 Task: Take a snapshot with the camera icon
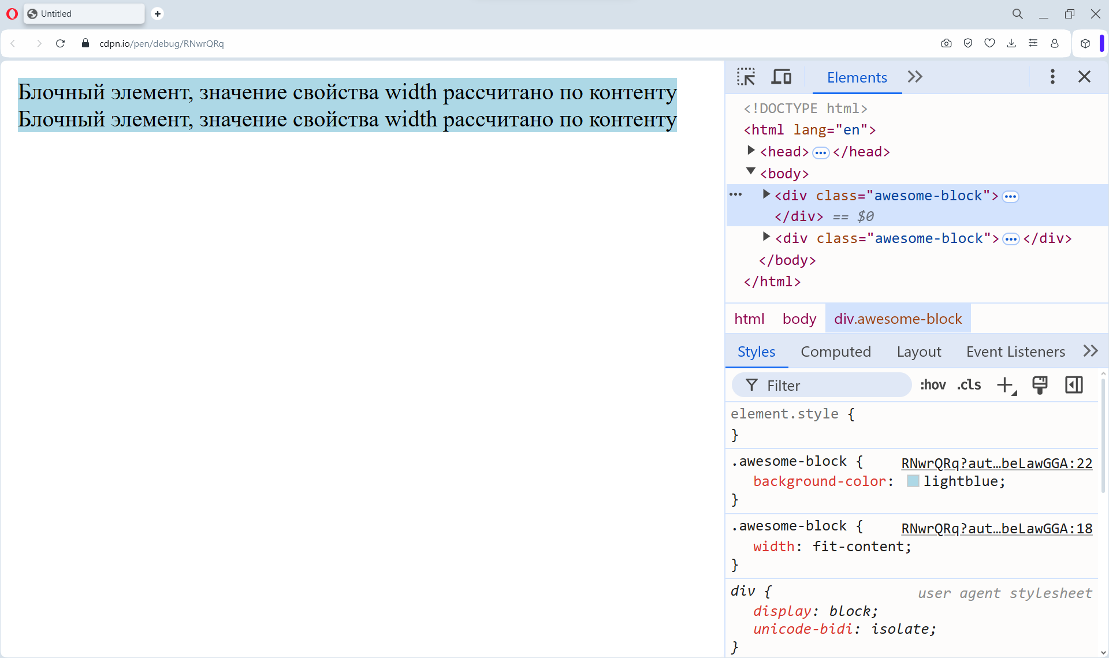click(x=946, y=43)
